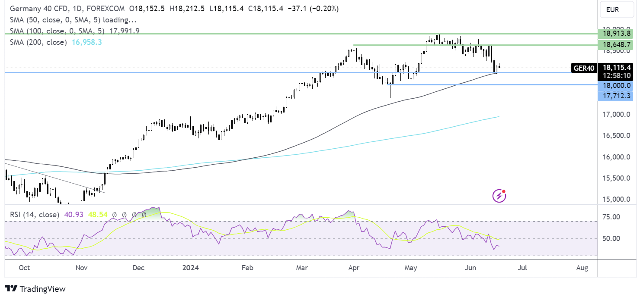Click the GER40 symbol price tag
This screenshot has width=643, height=300.
(584, 68)
